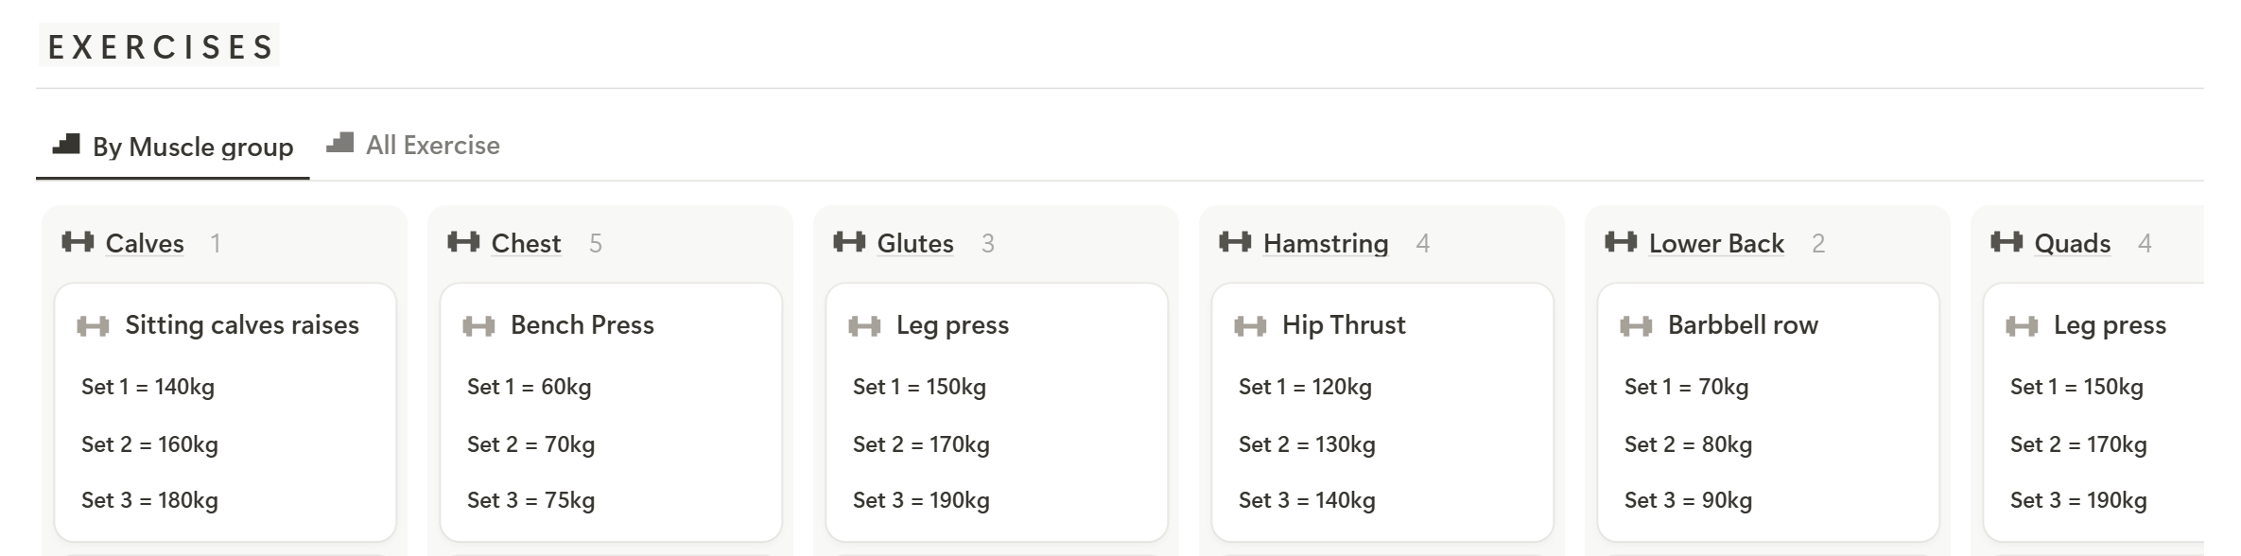The image size is (2241, 556).
Task: Open the Hamstring group link
Action: coord(1326,243)
